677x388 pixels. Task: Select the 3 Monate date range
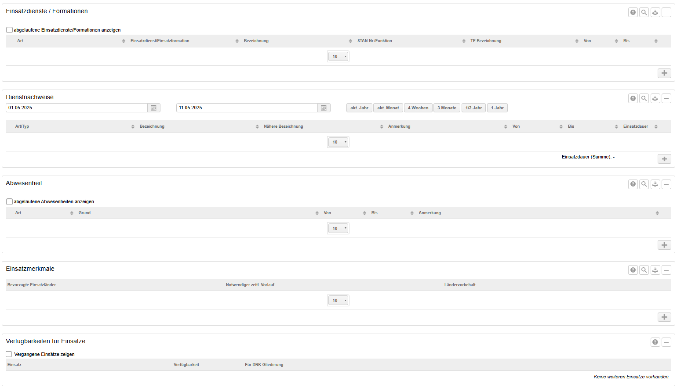(x=447, y=108)
